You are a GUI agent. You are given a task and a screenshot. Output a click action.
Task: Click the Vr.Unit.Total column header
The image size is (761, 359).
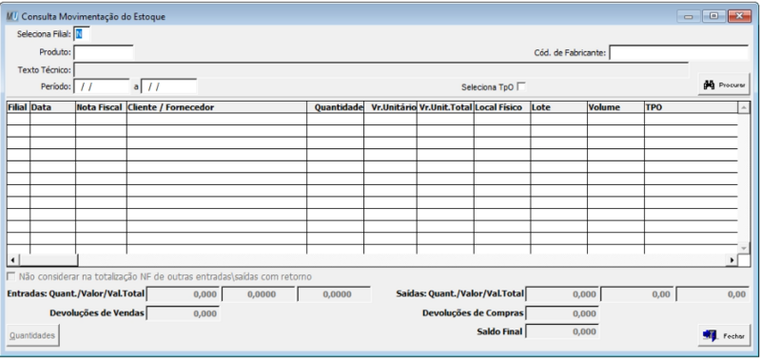tap(445, 107)
